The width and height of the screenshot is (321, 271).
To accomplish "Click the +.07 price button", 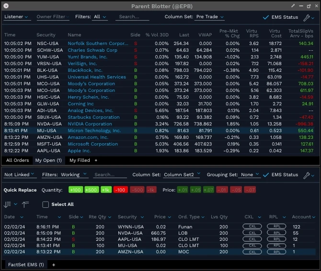I will pyautogui.click(x=208, y=190).
